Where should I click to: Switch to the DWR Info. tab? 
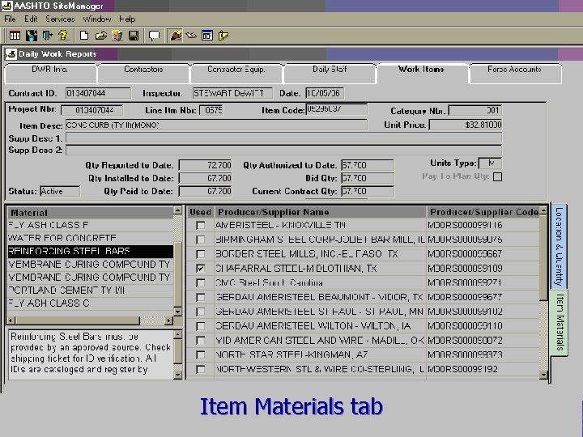point(50,74)
